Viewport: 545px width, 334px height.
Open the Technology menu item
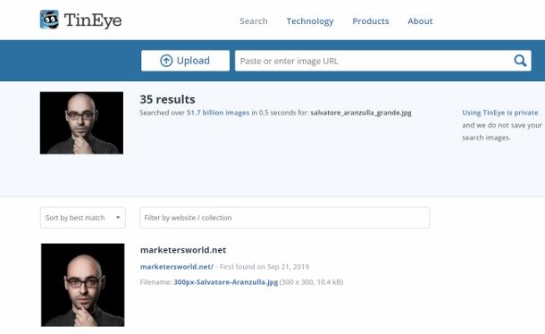point(310,21)
